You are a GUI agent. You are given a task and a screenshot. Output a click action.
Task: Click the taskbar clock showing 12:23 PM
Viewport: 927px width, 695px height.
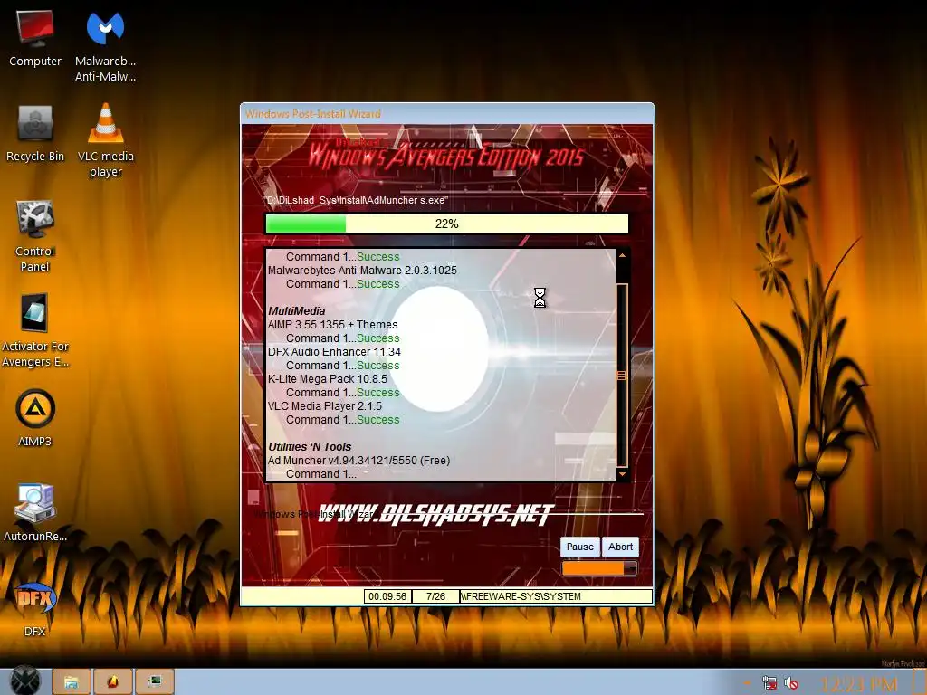click(x=858, y=684)
